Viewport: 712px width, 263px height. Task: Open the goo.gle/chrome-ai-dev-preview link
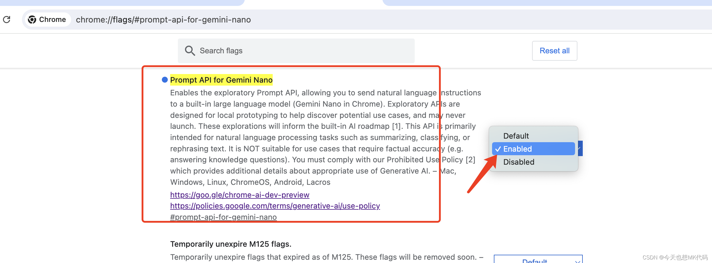[240, 195]
